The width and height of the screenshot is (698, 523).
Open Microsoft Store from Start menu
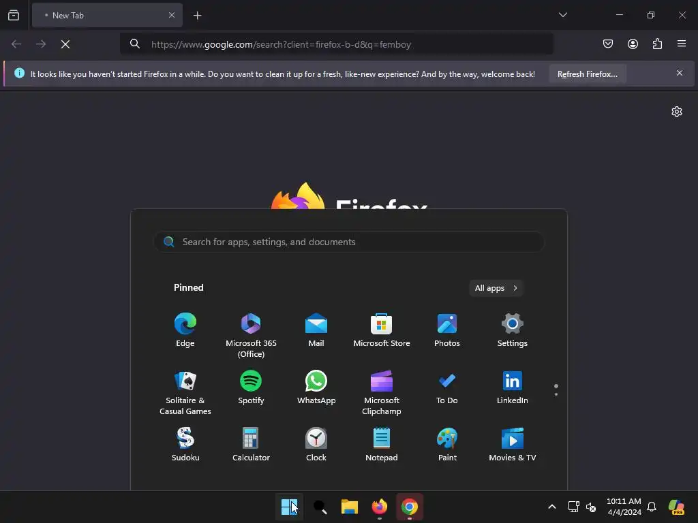point(382,330)
